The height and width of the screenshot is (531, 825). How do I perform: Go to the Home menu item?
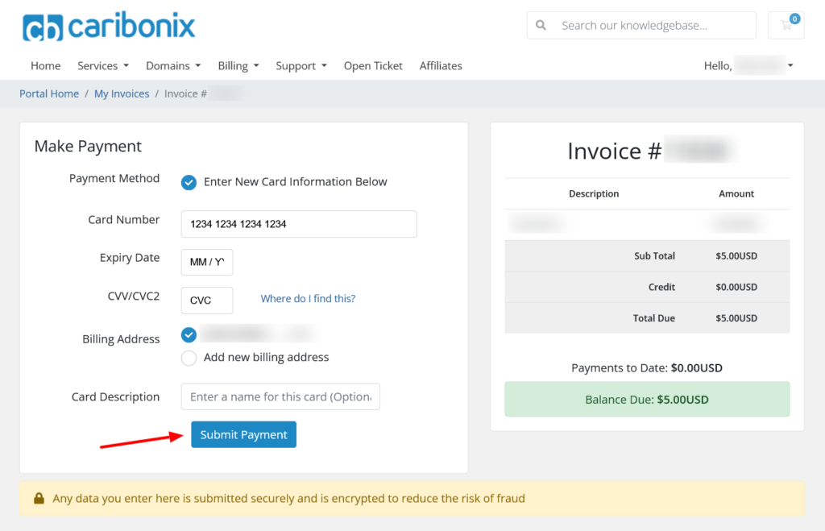(x=45, y=66)
